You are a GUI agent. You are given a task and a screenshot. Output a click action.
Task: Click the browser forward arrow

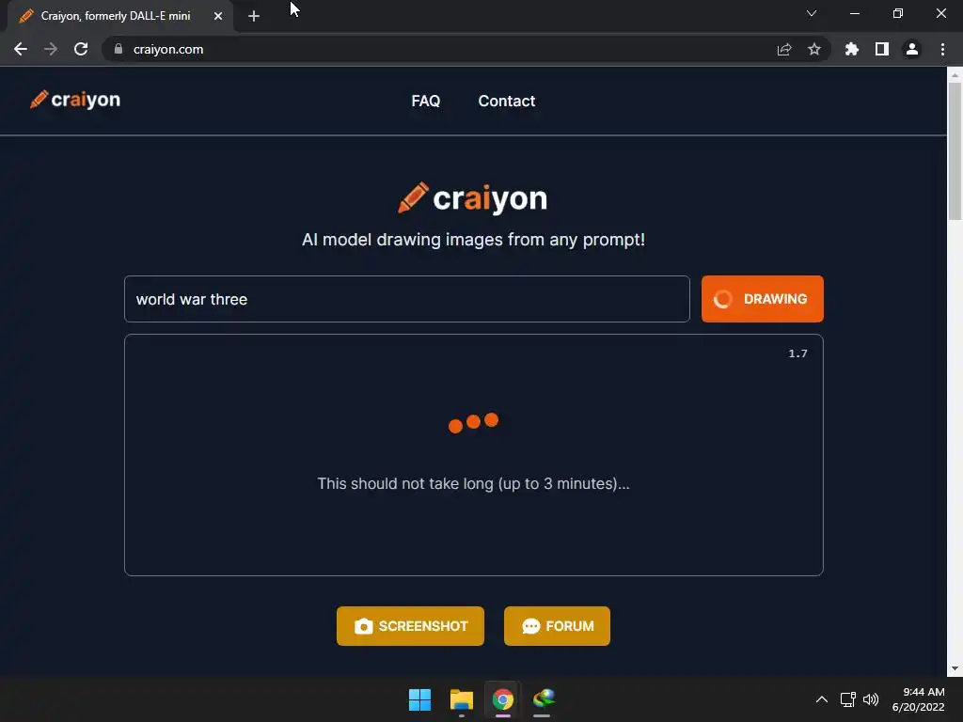click(x=51, y=49)
